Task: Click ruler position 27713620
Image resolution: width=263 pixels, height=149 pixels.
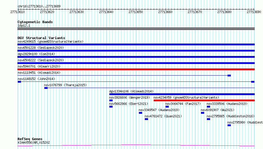Action: 47,12
